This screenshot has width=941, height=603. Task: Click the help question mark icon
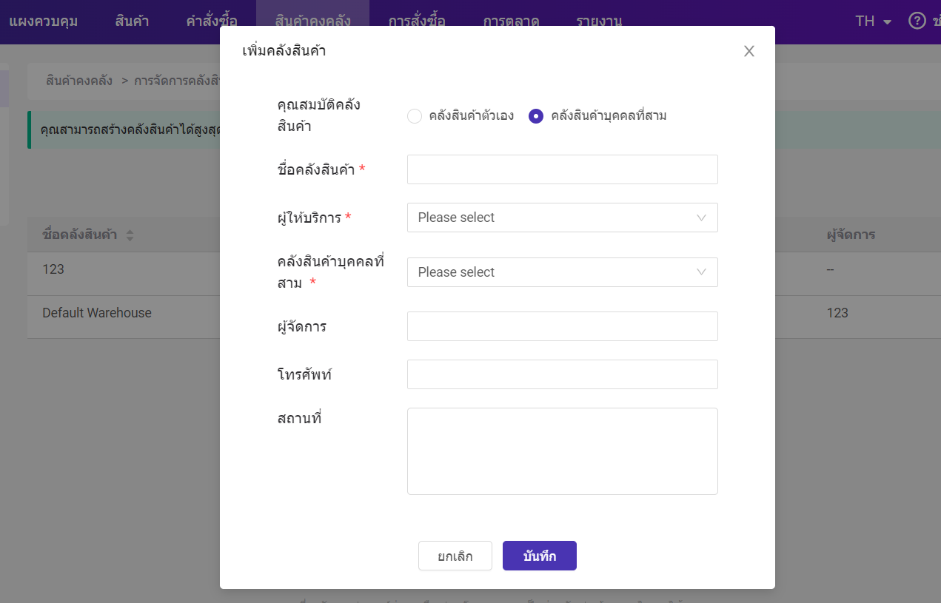pyautogui.click(x=917, y=21)
